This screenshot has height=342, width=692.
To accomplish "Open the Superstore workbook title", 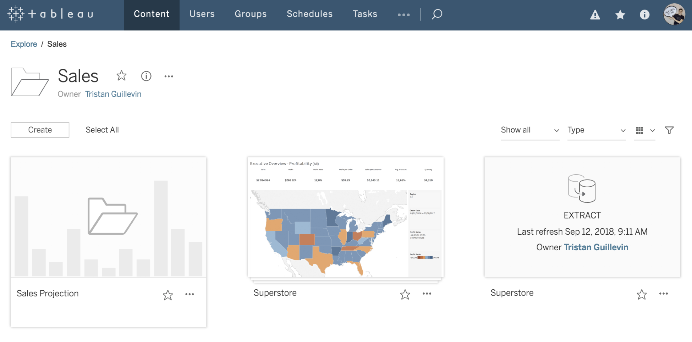I will click(x=275, y=293).
